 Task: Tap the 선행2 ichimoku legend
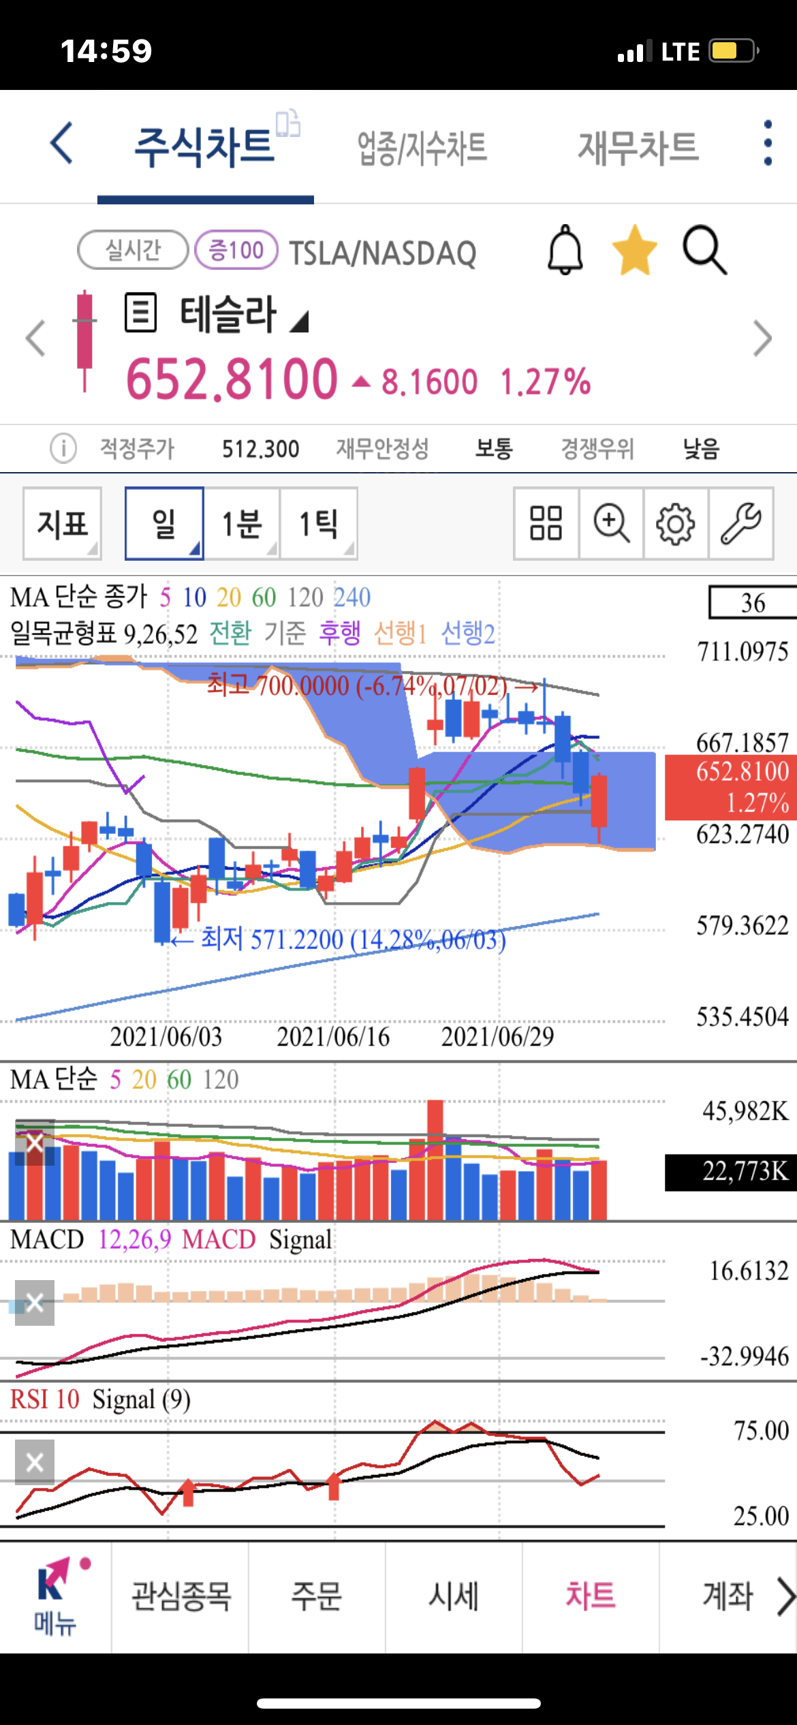point(468,634)
